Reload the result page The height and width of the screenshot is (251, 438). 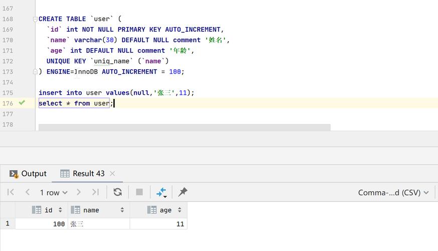[117, 192]
